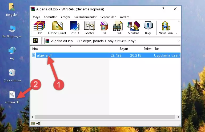
Task: Go up one folder level
Action: (35, 41)
